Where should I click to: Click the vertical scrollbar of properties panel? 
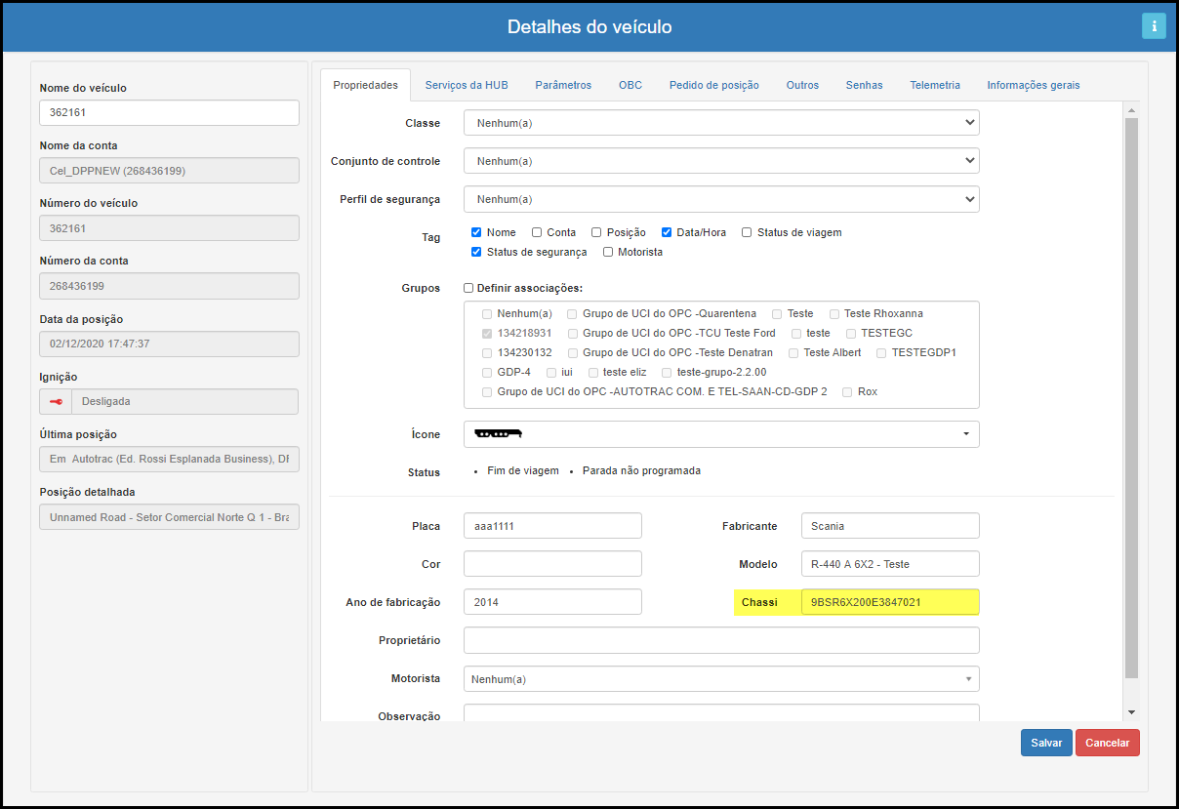coord(1131,398)
